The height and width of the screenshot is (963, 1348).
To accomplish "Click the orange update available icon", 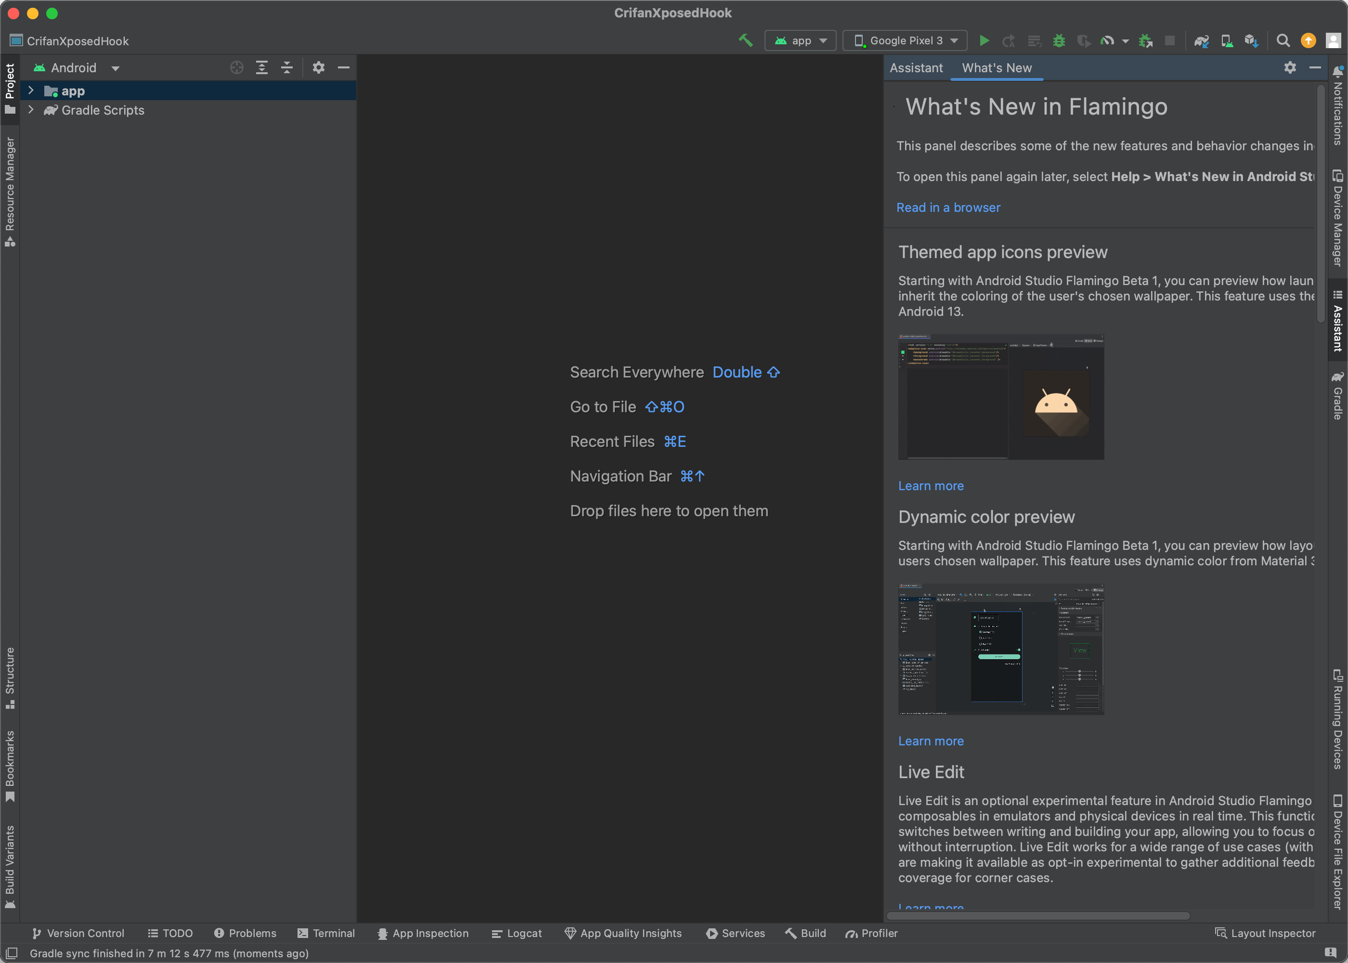I will pos(1309,40).
